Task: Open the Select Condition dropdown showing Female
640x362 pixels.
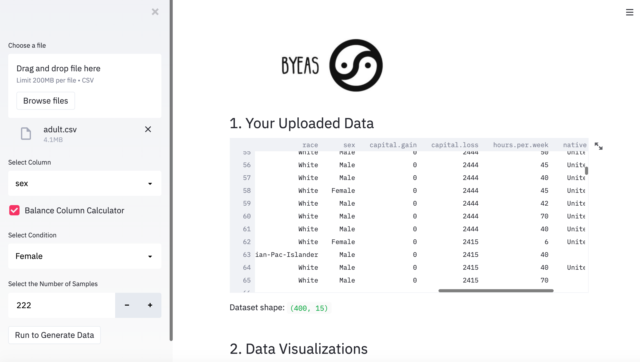Action: [85, 256]
